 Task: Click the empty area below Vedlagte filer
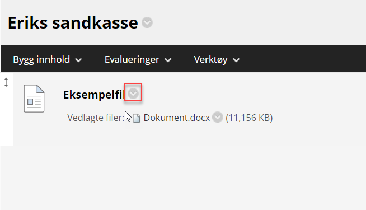tap(187, 136)
